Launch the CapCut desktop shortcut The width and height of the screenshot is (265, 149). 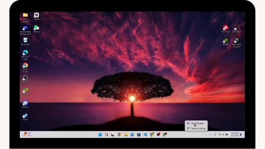(x=36, y=17)
